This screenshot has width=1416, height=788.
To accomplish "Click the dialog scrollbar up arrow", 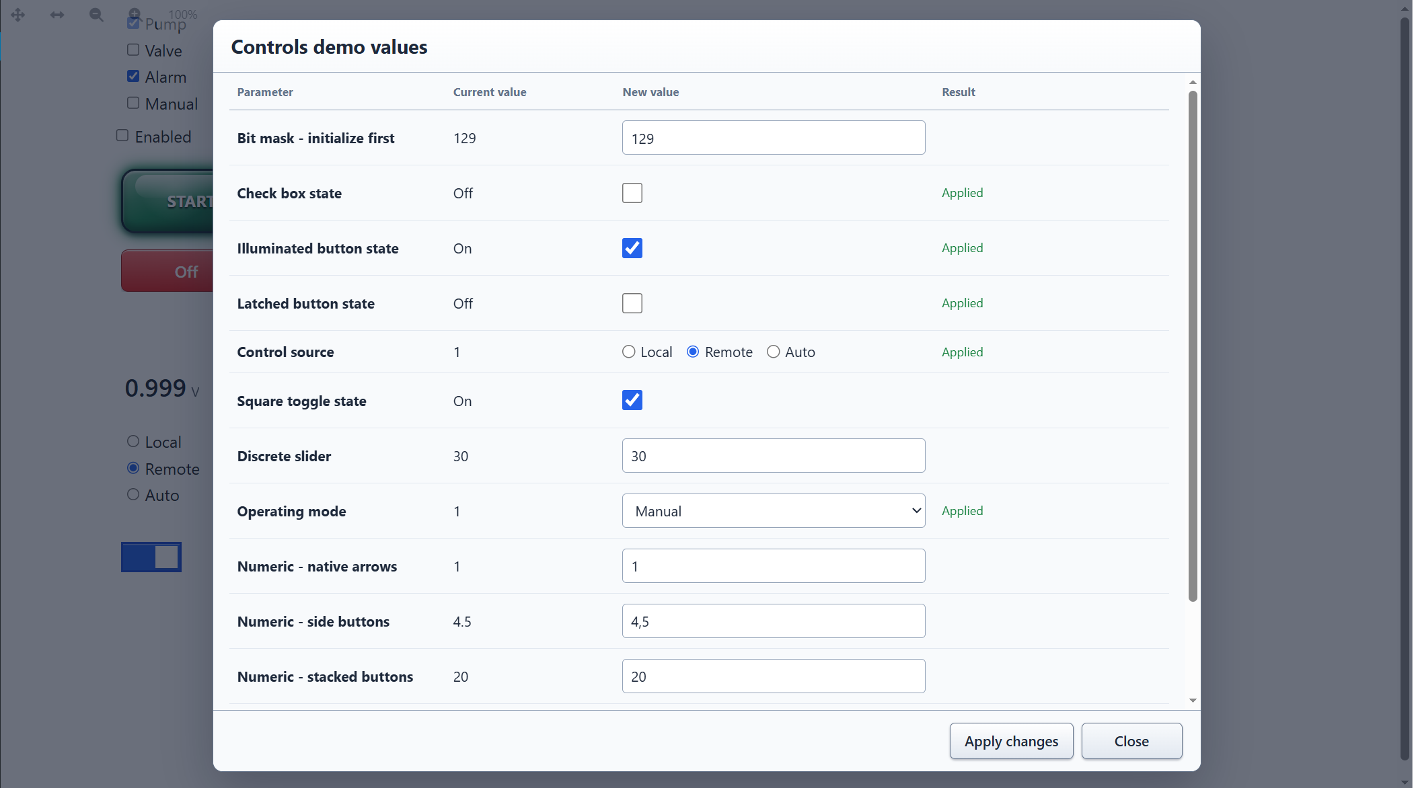I will tap(1193, 82).
